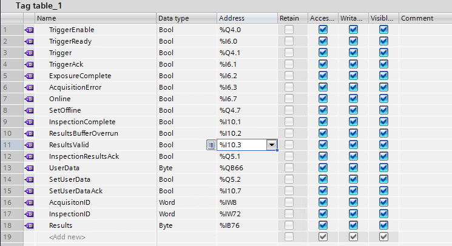Open the address picker icon for ResultsValid
This screenshot has width=452, height=246.
[211, 145]
